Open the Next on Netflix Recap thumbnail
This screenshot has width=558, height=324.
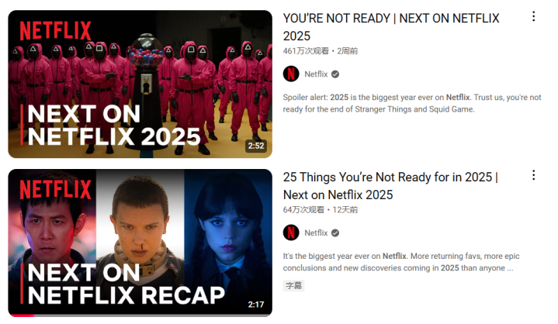point(140,243)
